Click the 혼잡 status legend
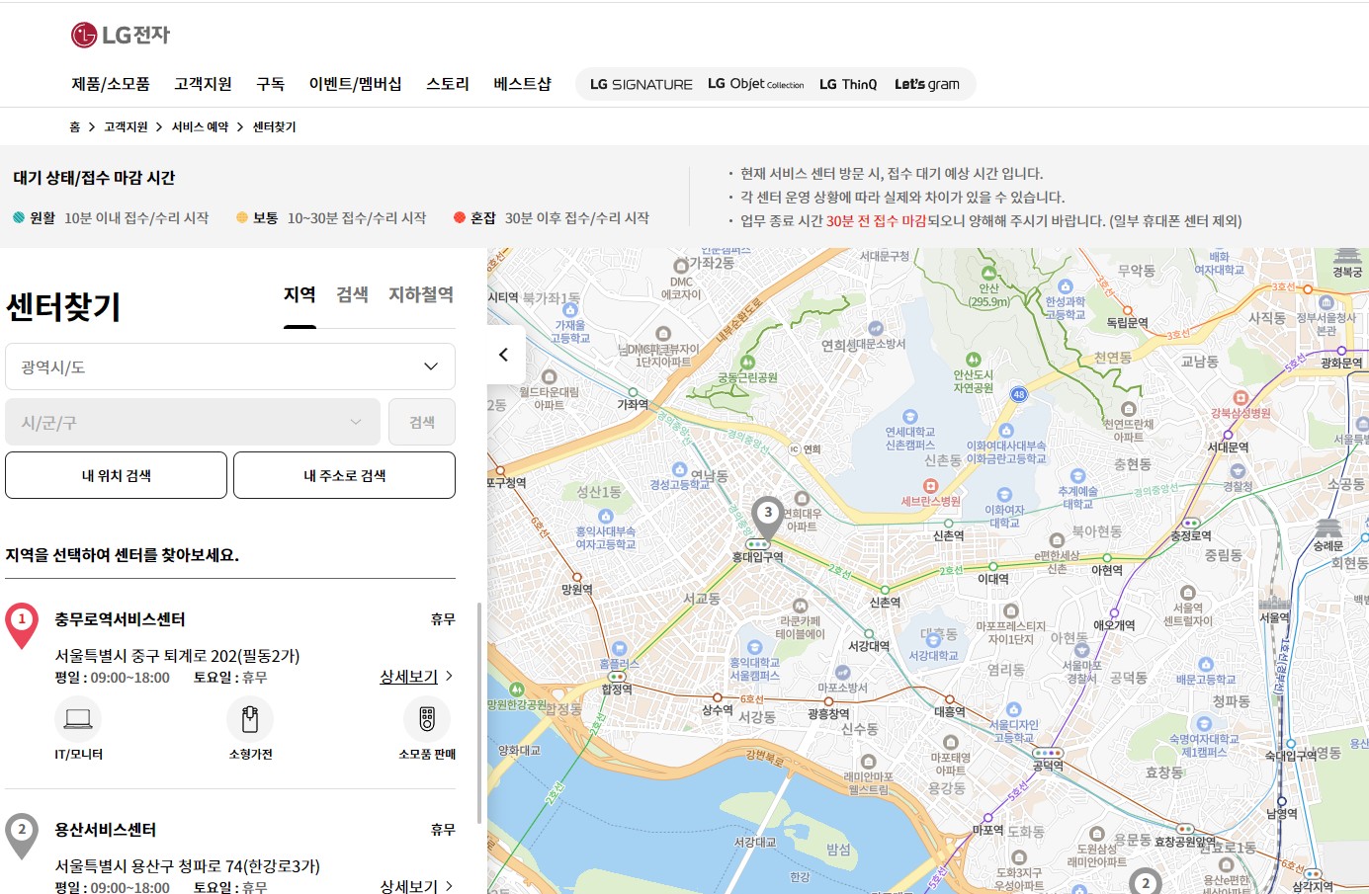1369x894 pixels. click(x=552, y=218)
